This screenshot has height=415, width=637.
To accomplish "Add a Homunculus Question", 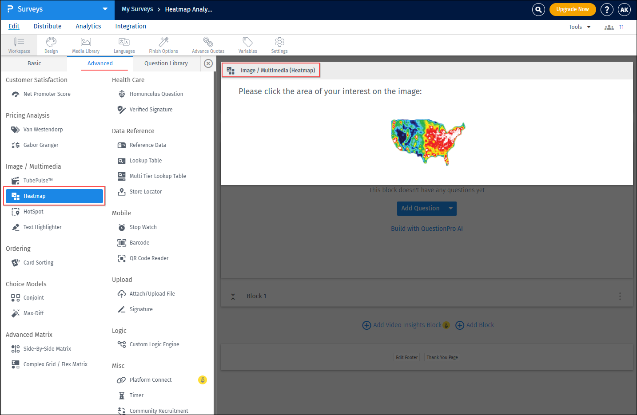I will click(x=150, y=94).
